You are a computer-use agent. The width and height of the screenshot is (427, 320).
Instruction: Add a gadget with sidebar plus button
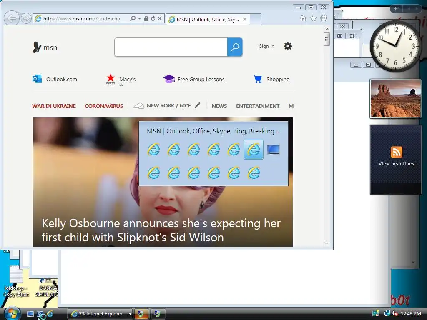396,9
